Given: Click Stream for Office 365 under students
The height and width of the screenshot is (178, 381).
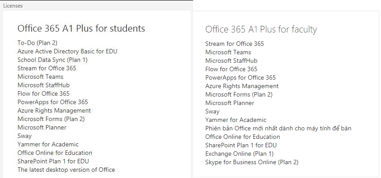Looking at the screenshot, I should point(47,68).
